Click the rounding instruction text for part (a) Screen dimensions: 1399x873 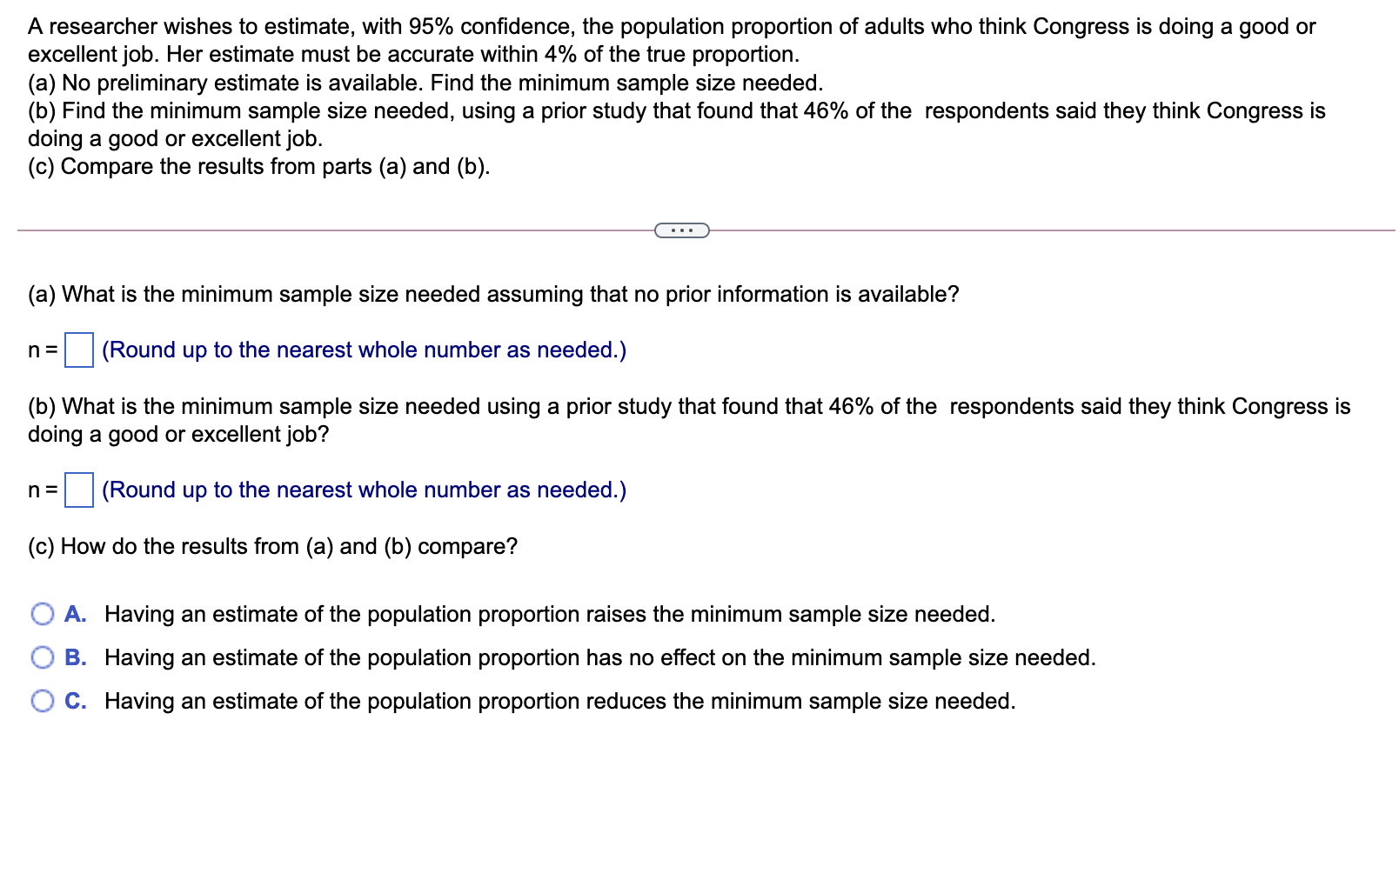[x=363, y=350]
